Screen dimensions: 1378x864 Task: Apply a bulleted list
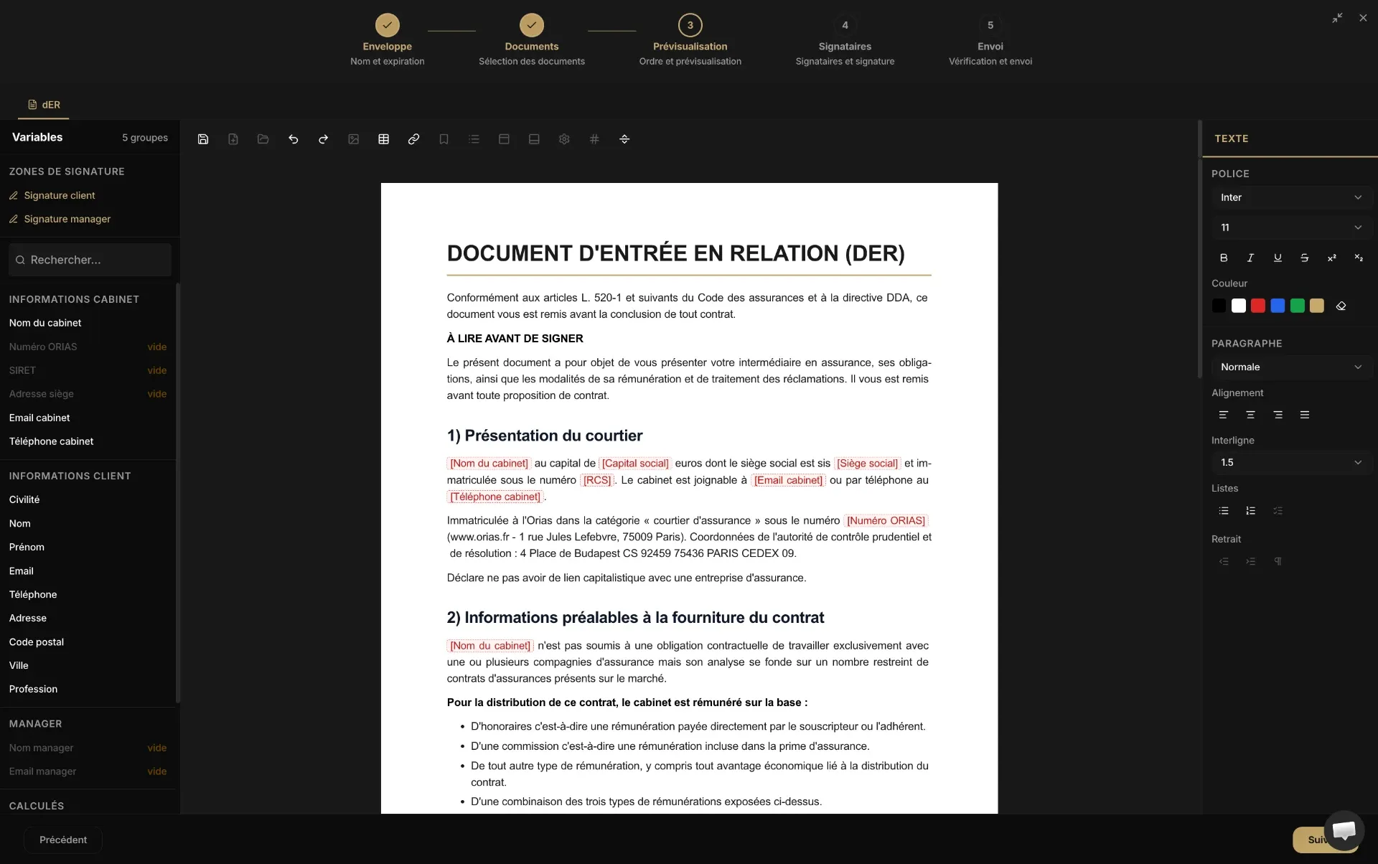[1224, 511]
